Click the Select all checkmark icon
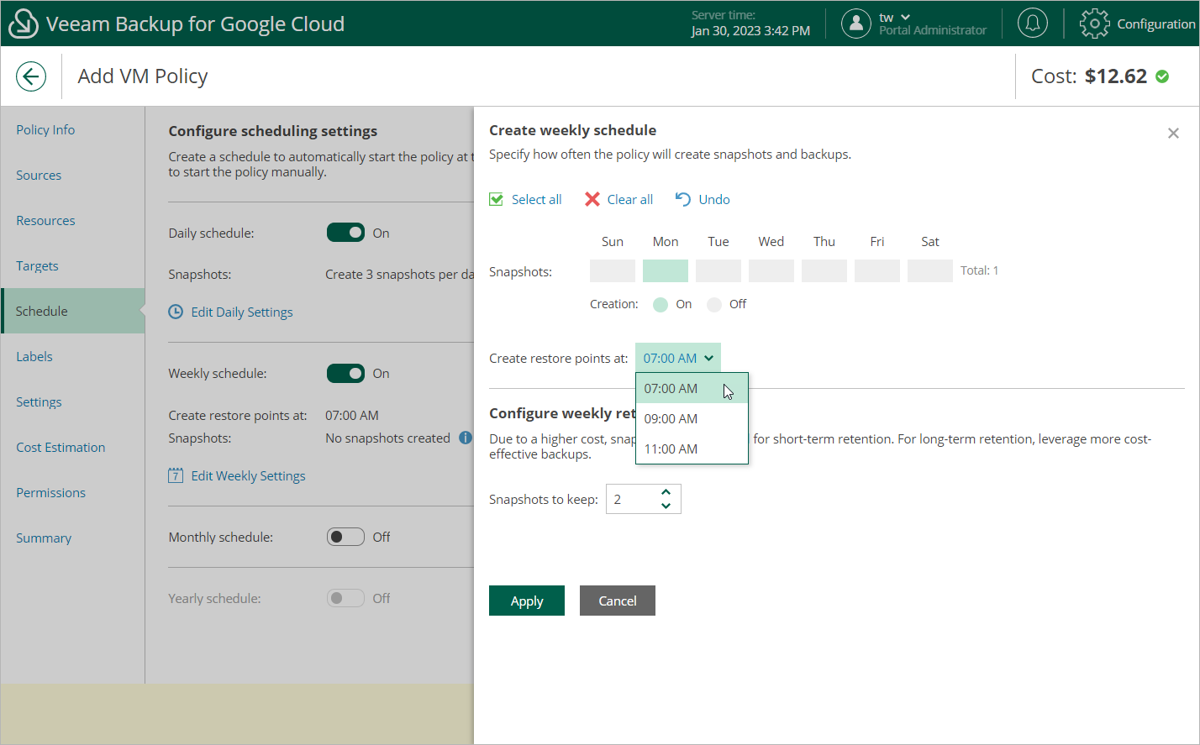The width and height of the screenshot is (1200, 745). (x=497, y=199)
